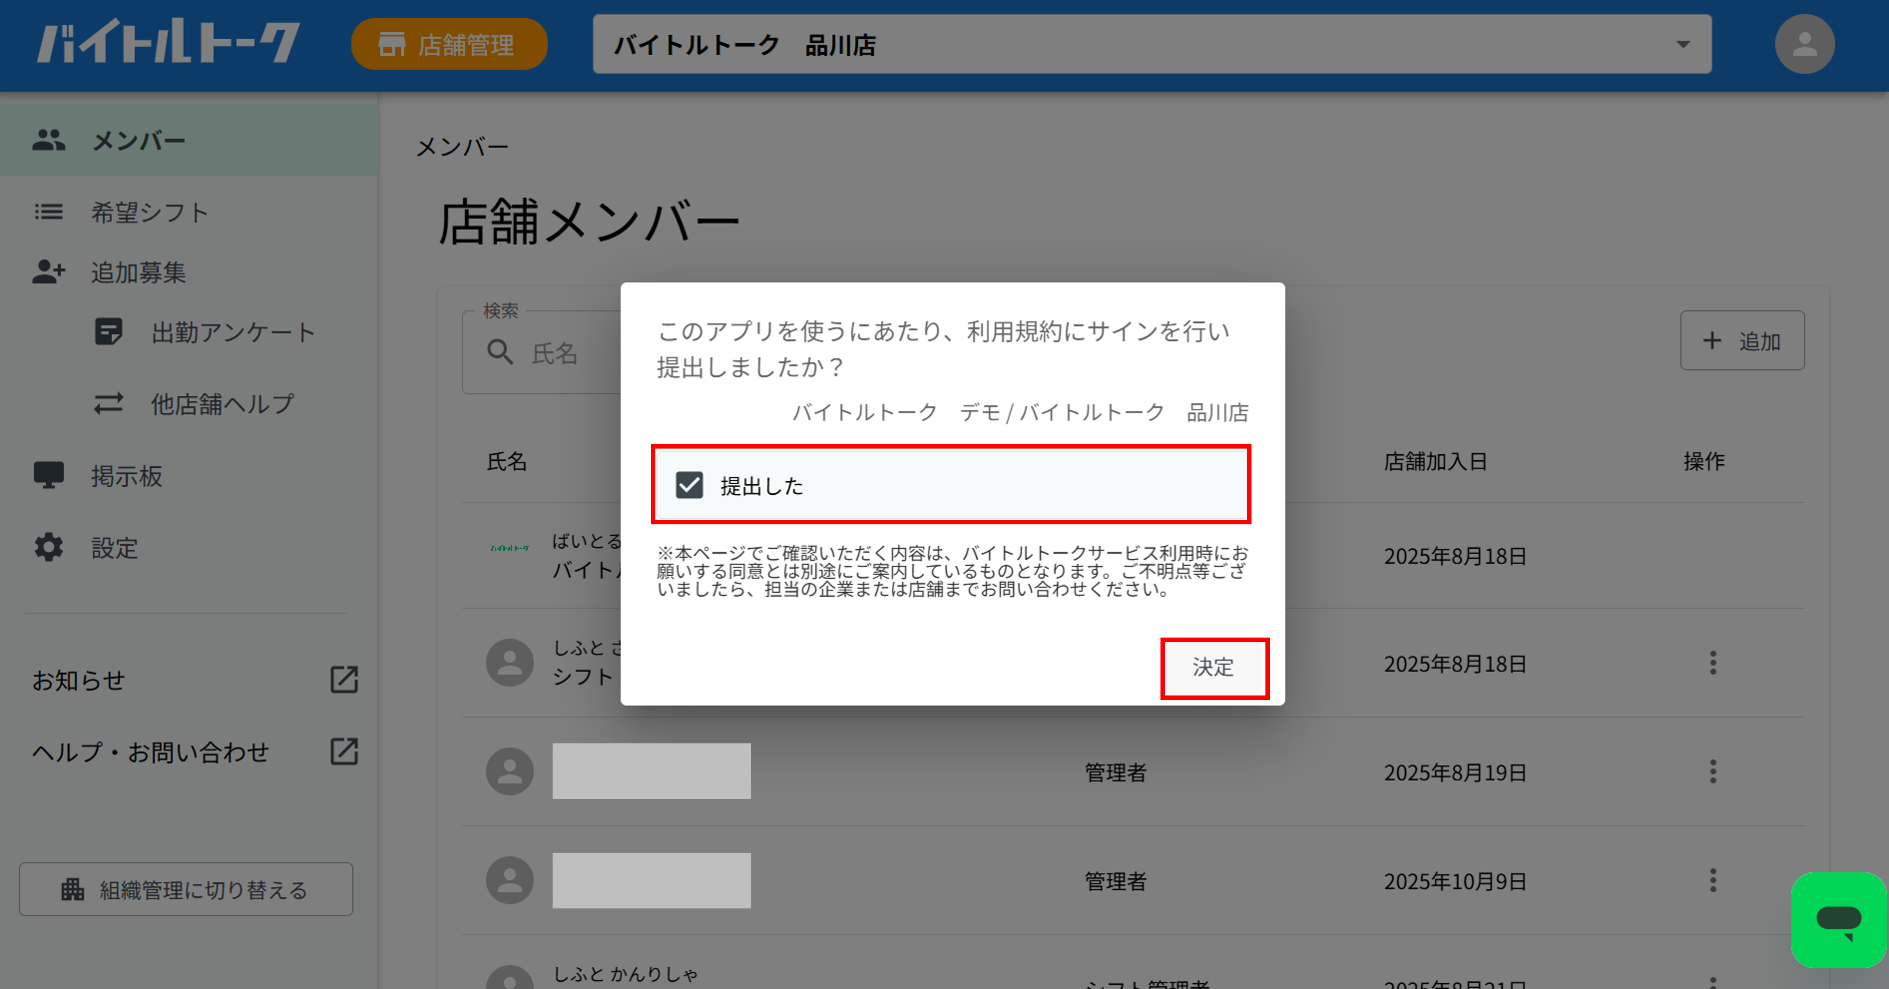Screen dimensions: 1889x989
Task: Click the メンバー people icon
Action: [x=48, y=139]
